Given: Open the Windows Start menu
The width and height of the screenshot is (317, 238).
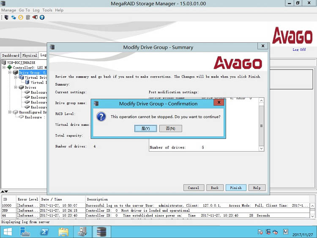Looking at the screenshot, I should pos(8,232).
